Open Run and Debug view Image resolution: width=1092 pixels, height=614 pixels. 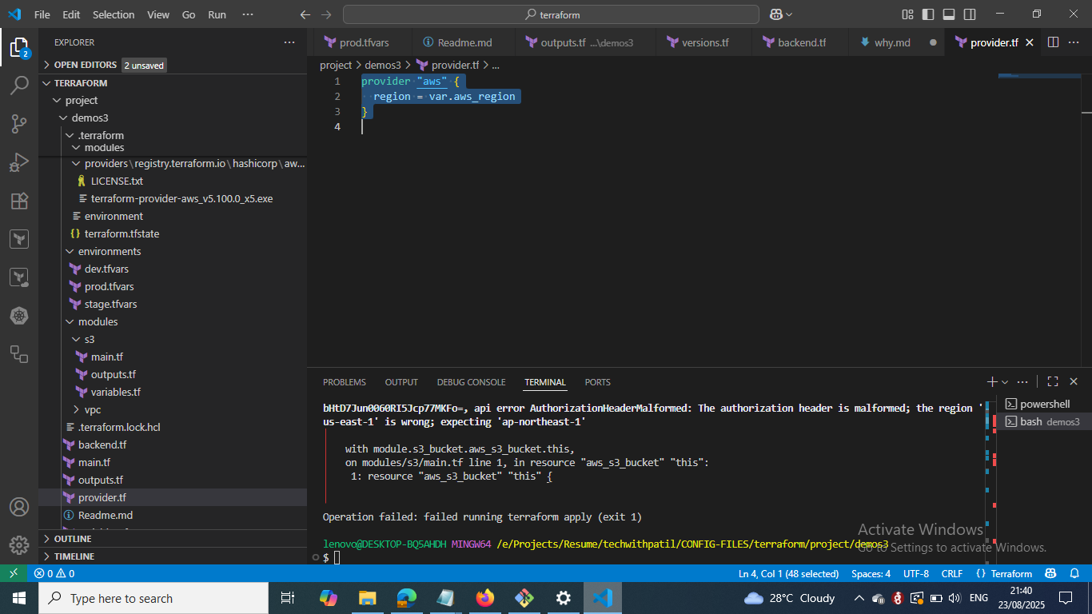pos(19,162)
